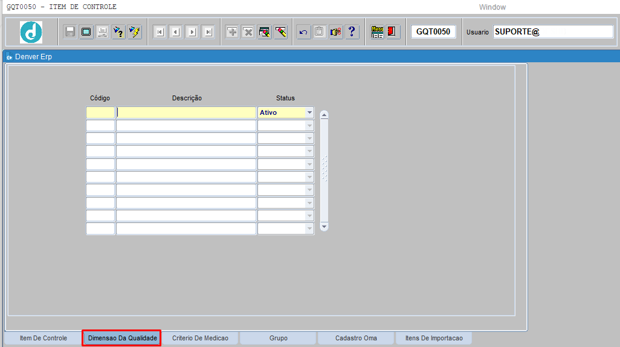The width and height of the screenshot is (620, 347).
Task: Switch to Item De Controle tab
Action: [44, 339]
